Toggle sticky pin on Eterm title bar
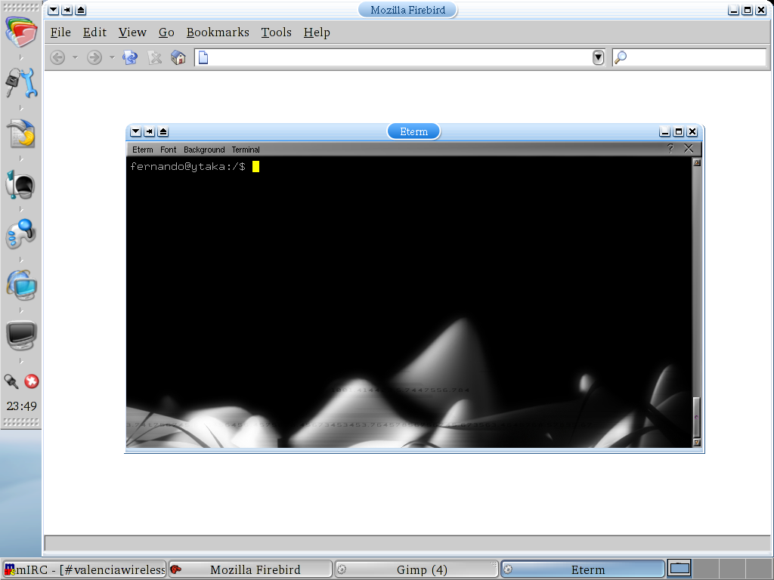 click(x=149, y=131)
